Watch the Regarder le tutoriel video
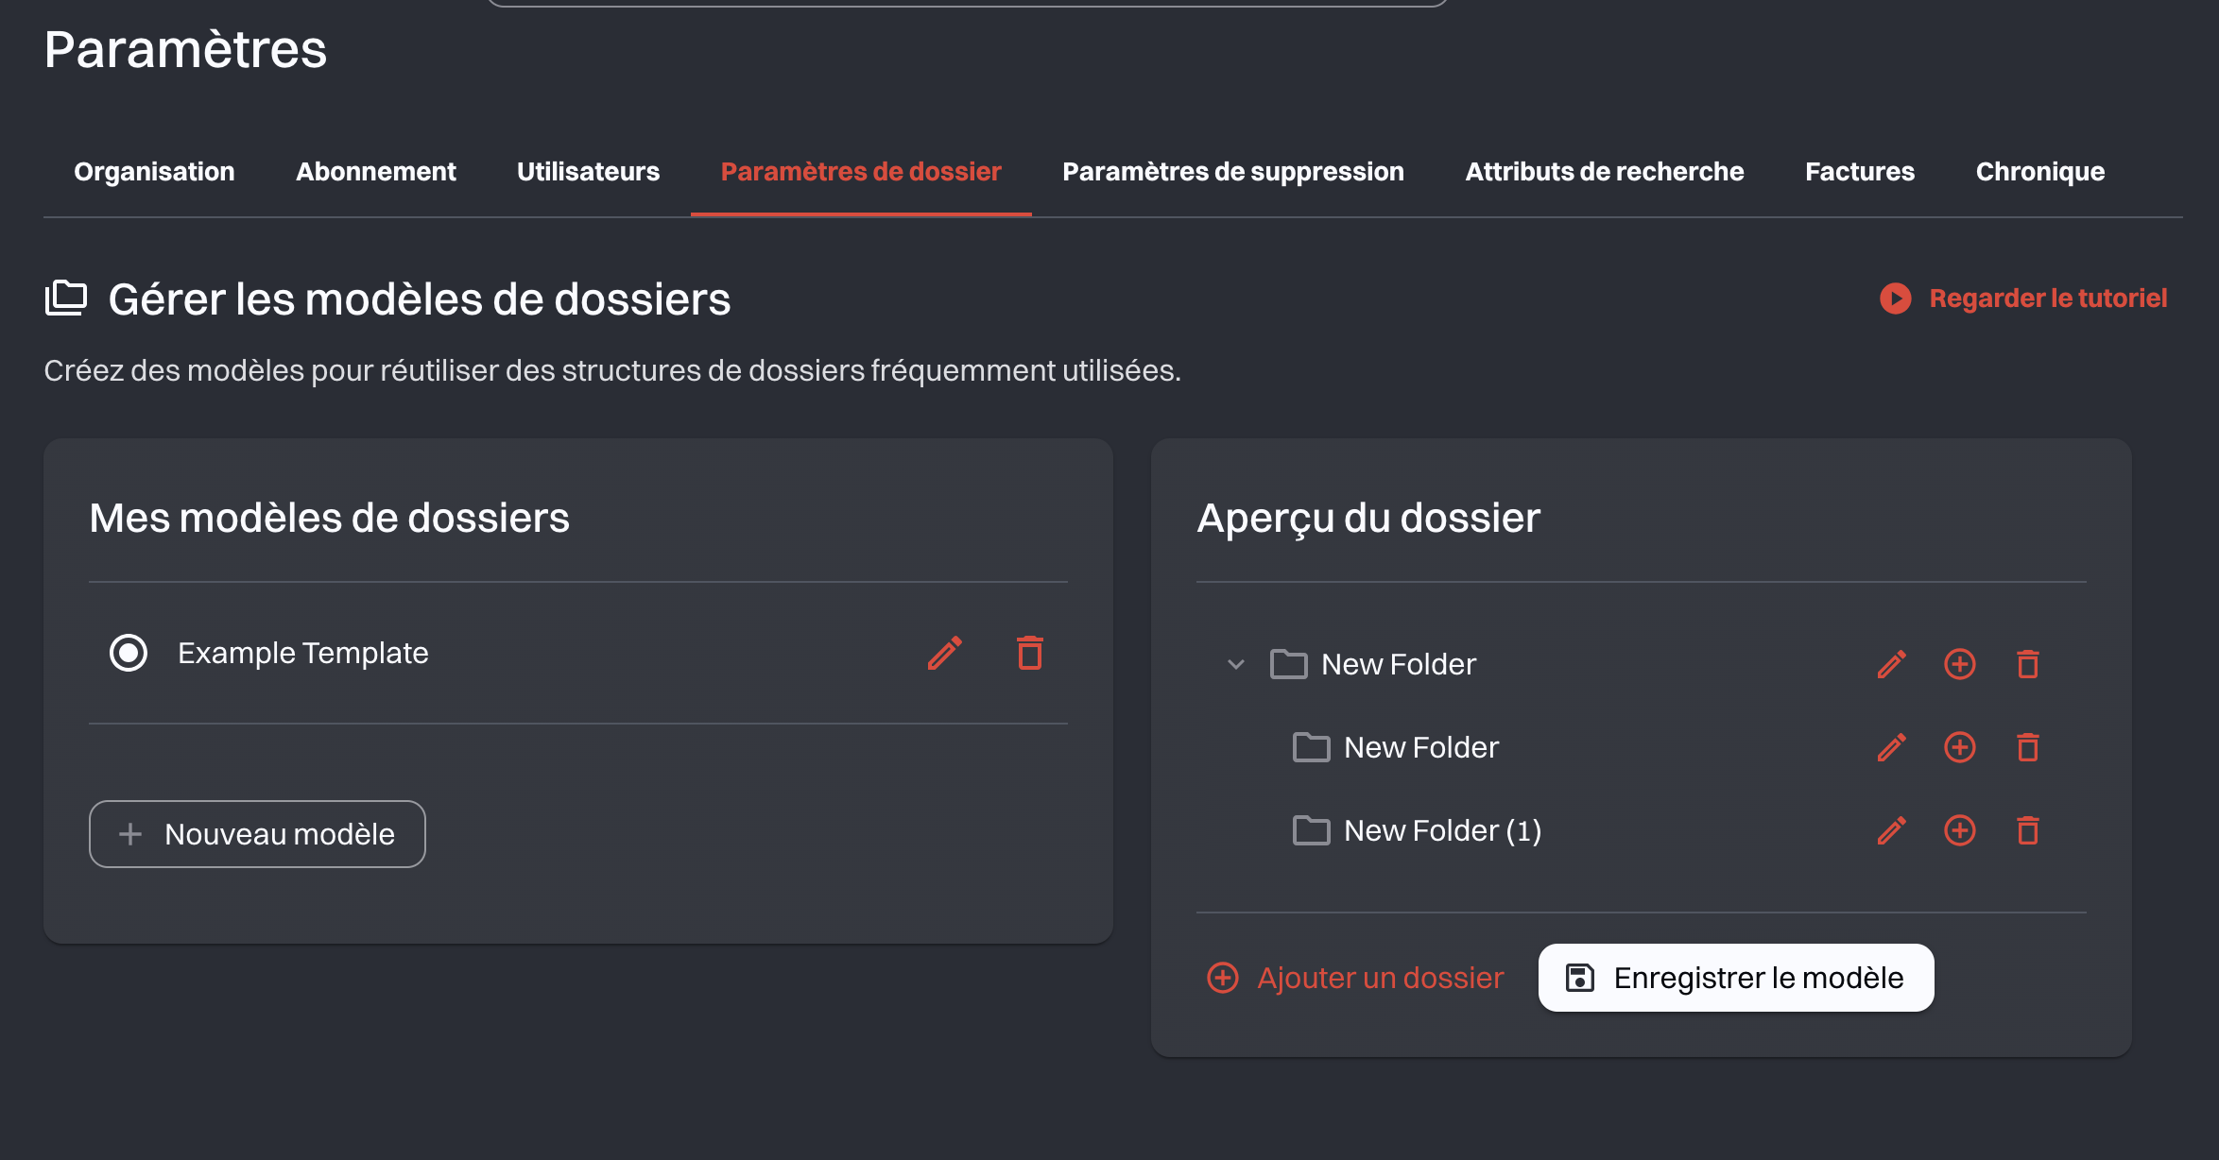Screen dimensions: 2219x1160 coord(2023,299)
